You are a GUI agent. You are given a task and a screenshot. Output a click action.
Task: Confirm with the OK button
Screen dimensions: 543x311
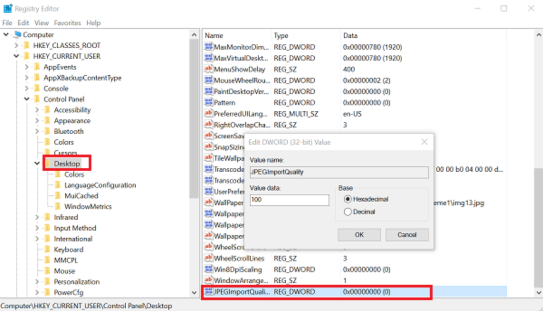[359, 235]
